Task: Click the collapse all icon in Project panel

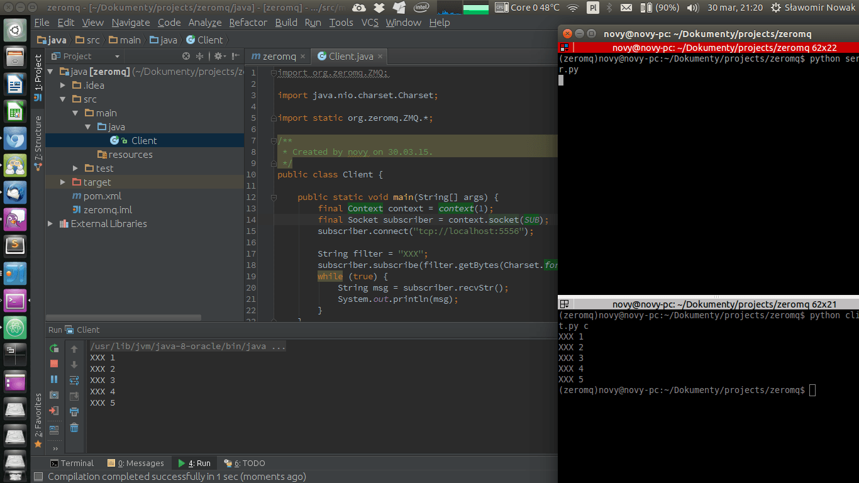Action: 200,56
